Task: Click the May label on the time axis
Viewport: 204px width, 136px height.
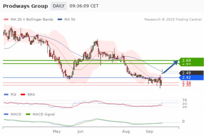Action: 57,132
